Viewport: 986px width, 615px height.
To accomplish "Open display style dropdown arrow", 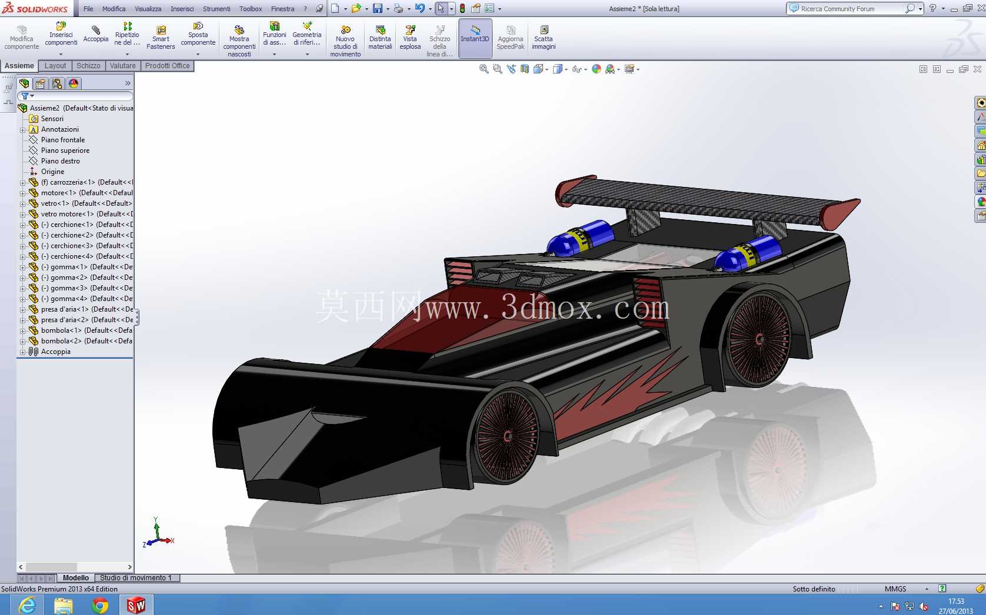I will pyautogui.click(x=567, y=69).
